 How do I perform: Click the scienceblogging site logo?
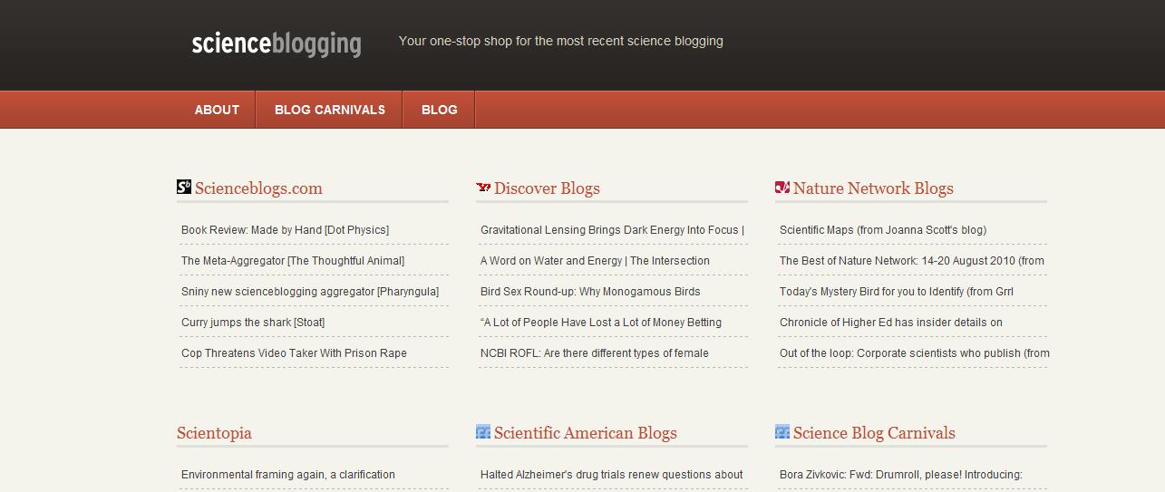[x=277, y=43]
